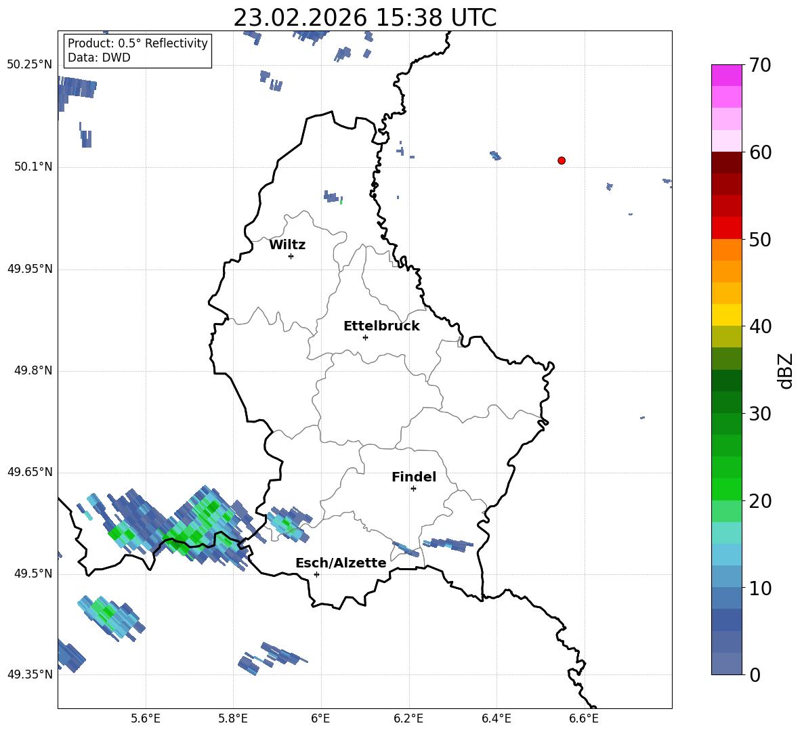Click the 6.4°E longitude label
802x732 pixels.
496,718
